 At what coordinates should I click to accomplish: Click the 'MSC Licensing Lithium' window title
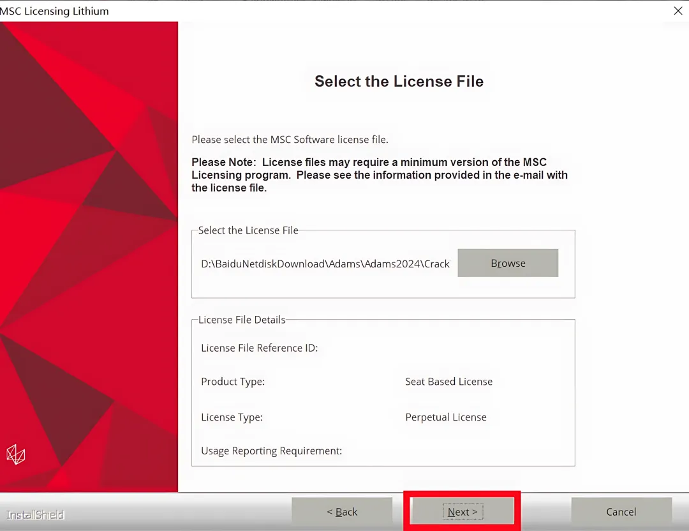point(54,11)
